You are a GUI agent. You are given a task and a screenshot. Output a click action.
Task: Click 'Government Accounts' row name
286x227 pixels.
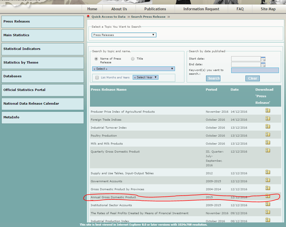[106, 181]
